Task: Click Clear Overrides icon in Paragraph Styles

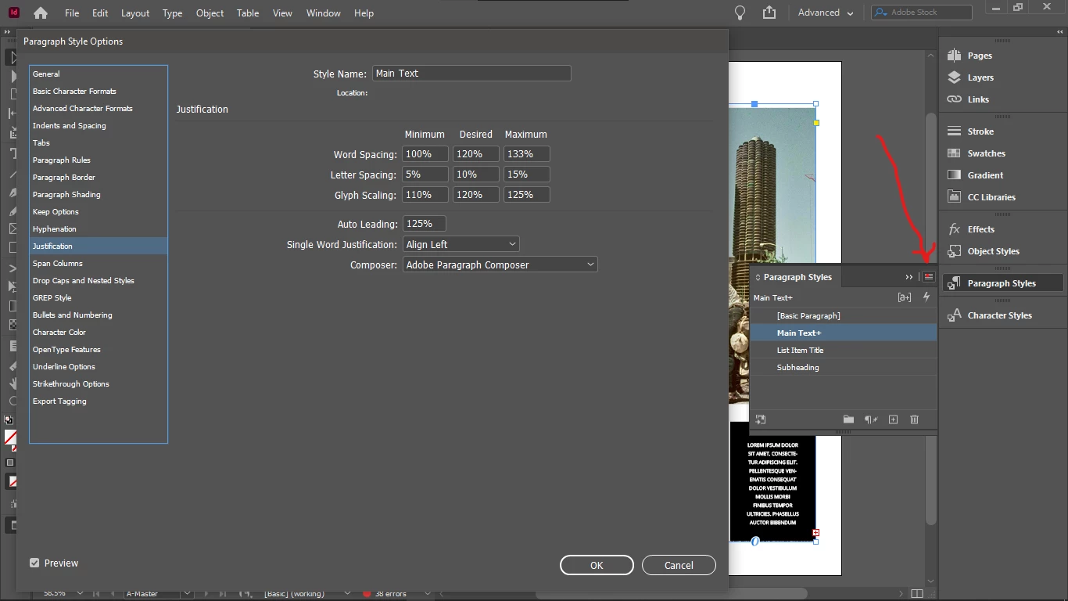Action: 871,419
